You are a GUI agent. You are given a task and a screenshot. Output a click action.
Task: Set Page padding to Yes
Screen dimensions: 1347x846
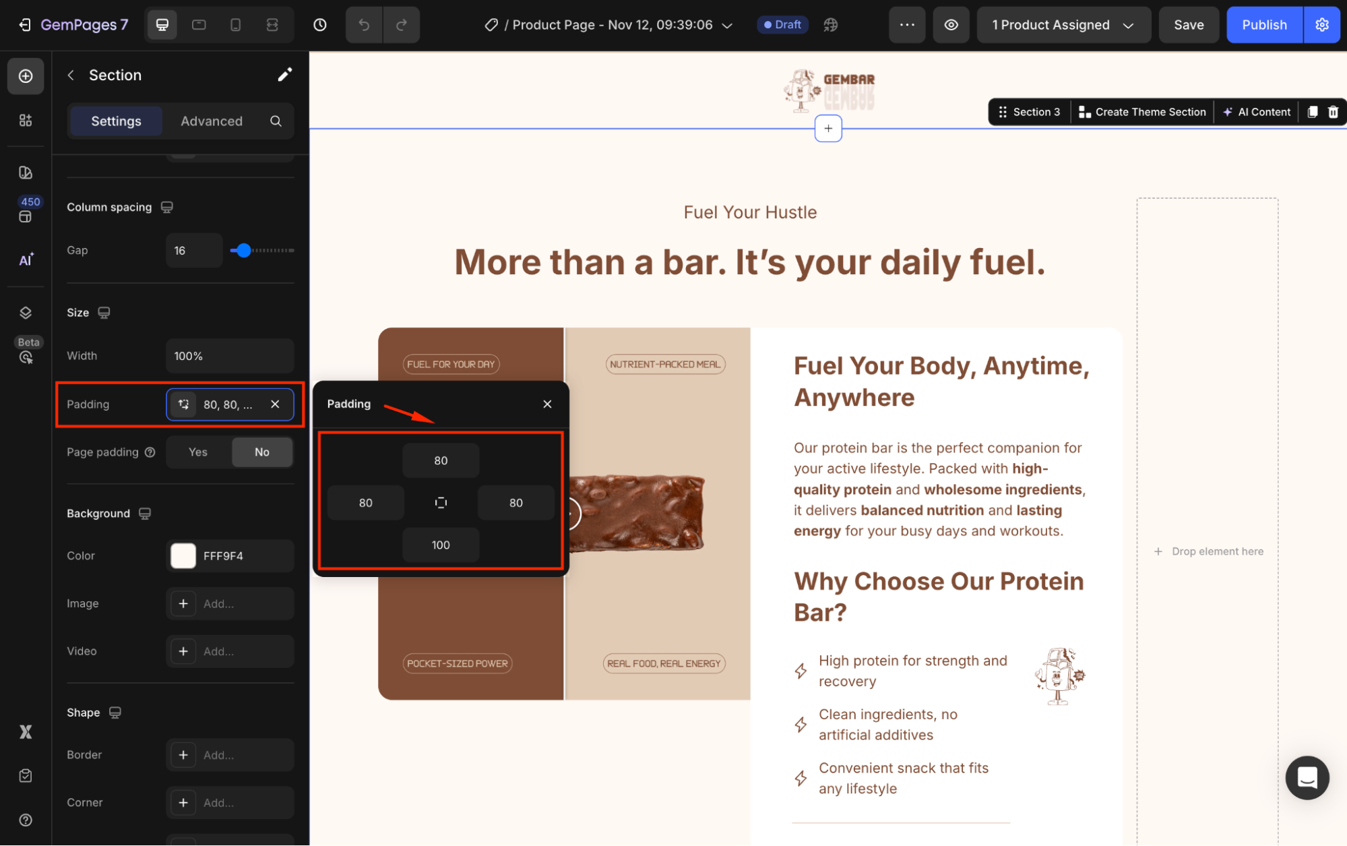tap(198, 452)
